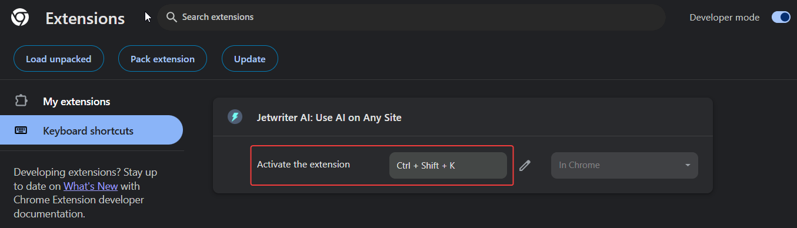This screenshot has height=228, width=797.
Task: Click the Load unpacked button
Action: 59,59
